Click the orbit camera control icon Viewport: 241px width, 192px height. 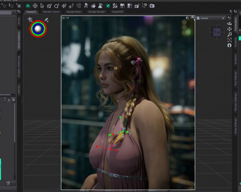230,23
